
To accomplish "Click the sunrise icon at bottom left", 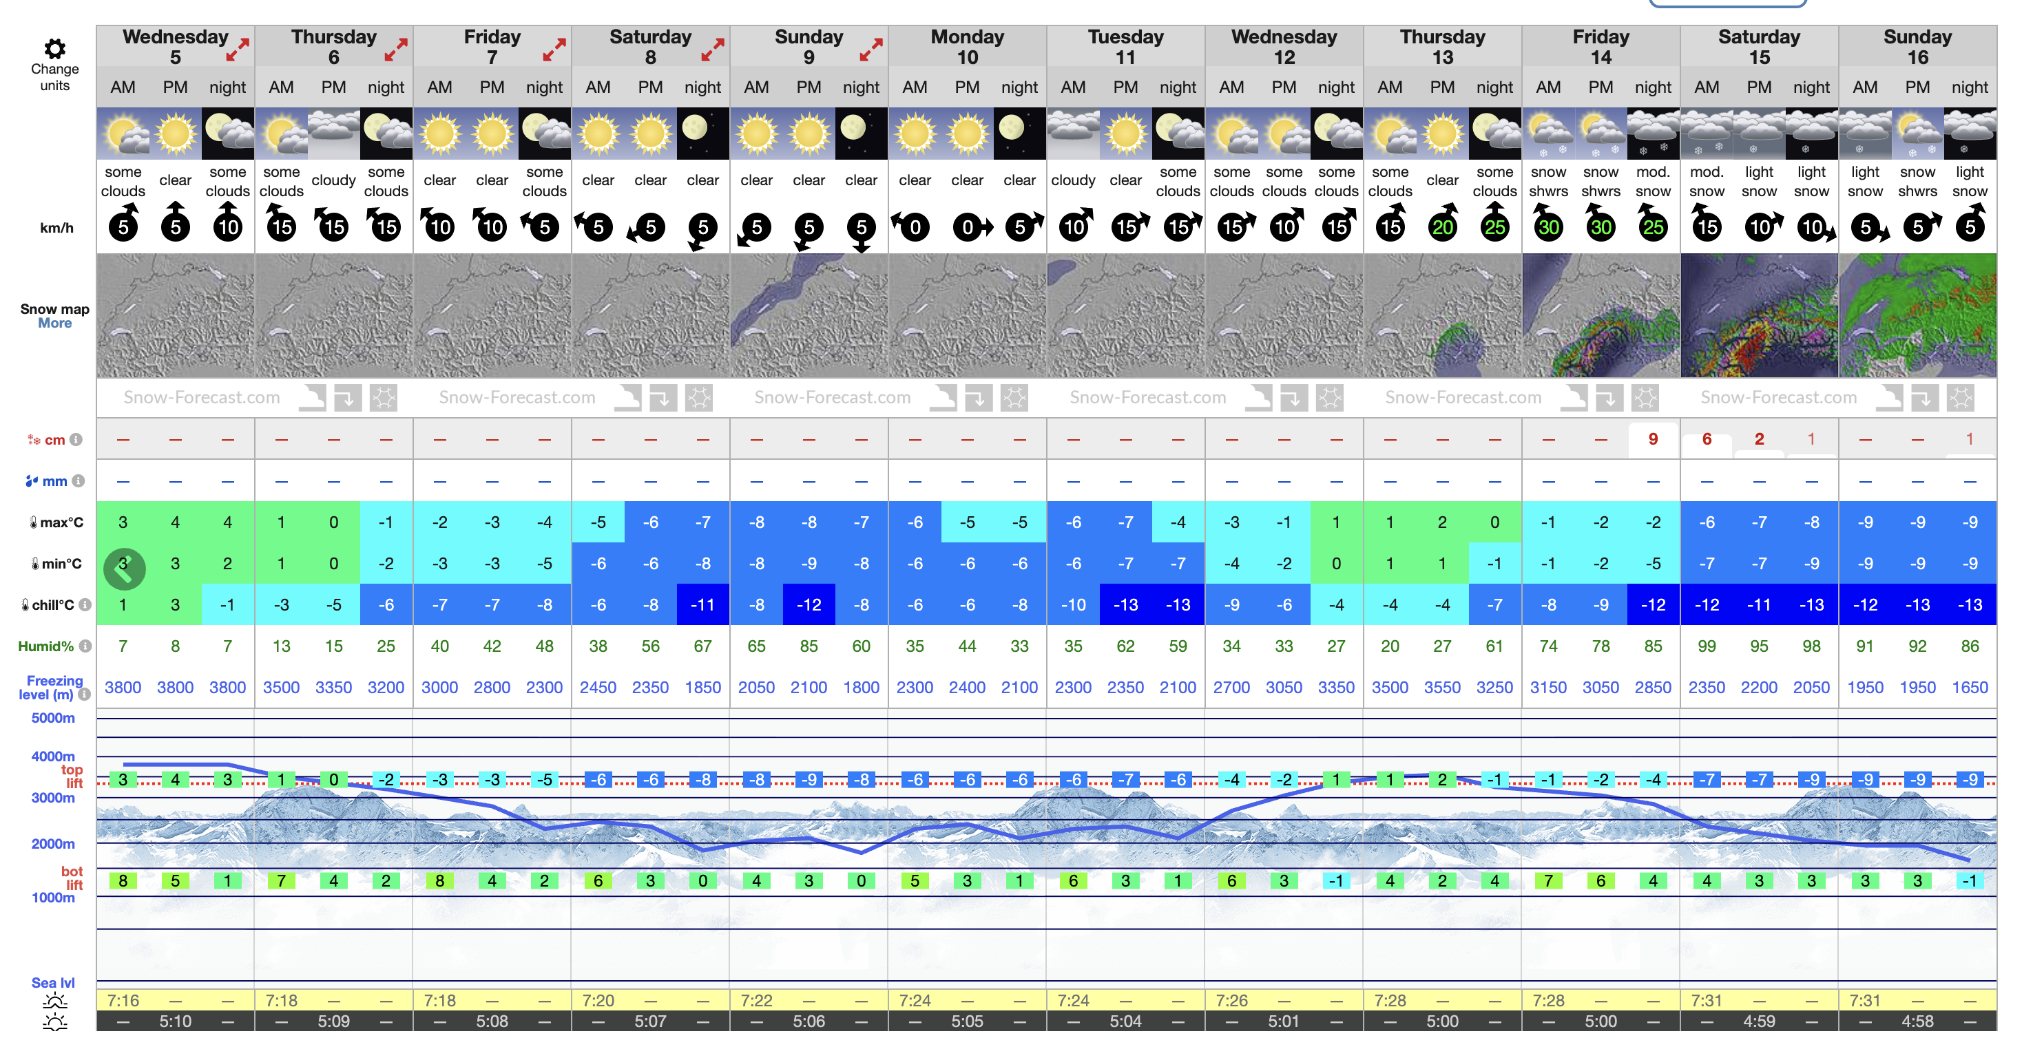I will (x=54, y=1001).
